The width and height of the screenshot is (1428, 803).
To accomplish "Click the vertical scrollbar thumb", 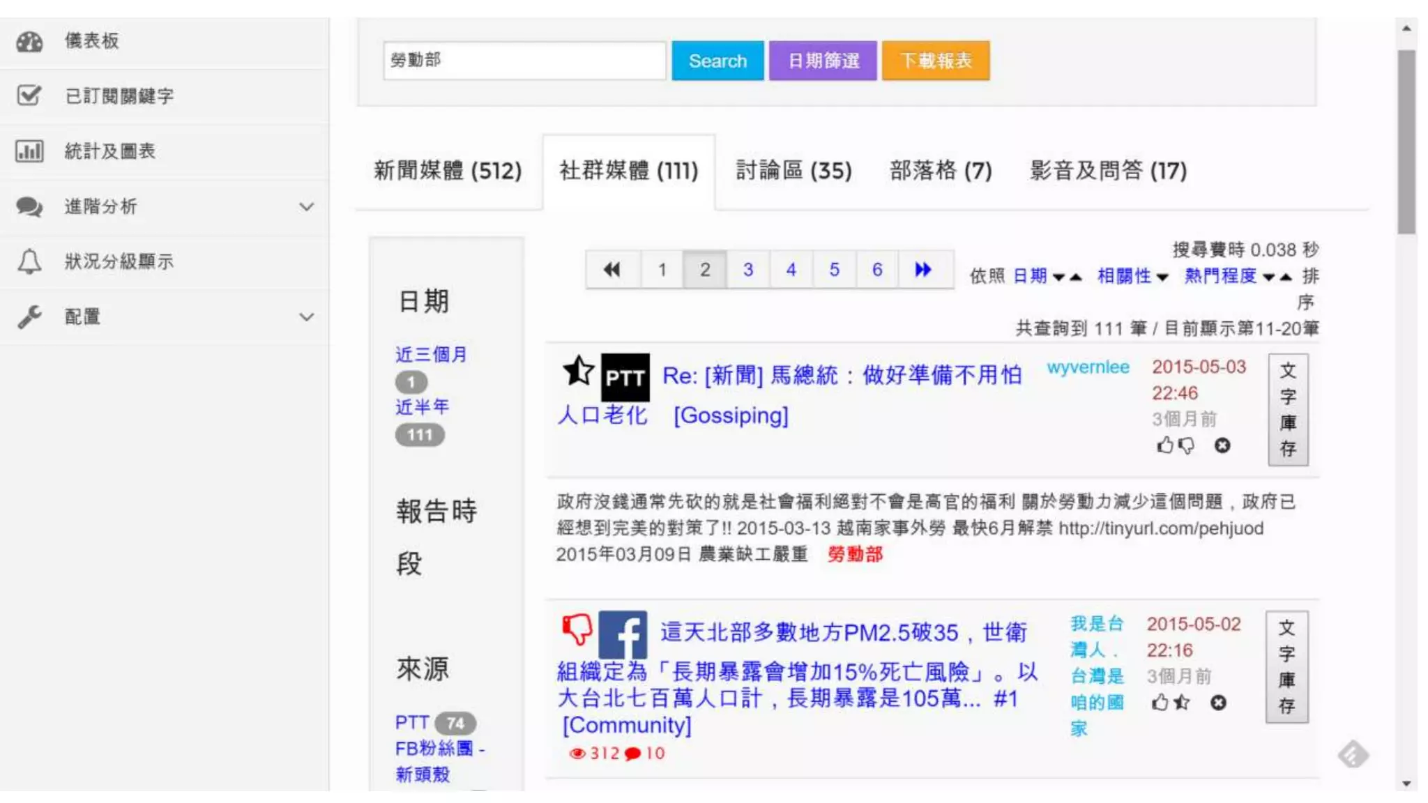I will click(x=1406, y=142).
